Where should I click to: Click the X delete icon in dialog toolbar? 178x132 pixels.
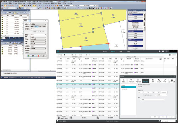pos(153,80)
